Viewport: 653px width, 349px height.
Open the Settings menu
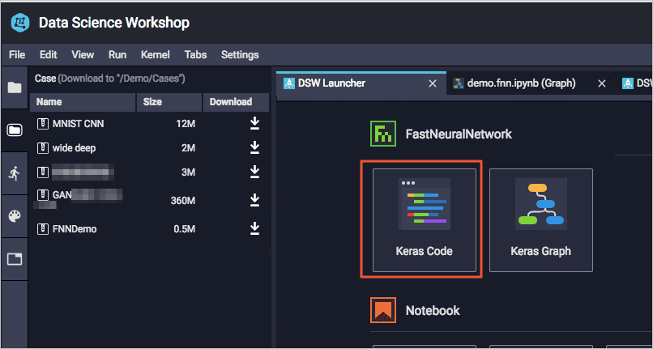(x=240, y=54)
